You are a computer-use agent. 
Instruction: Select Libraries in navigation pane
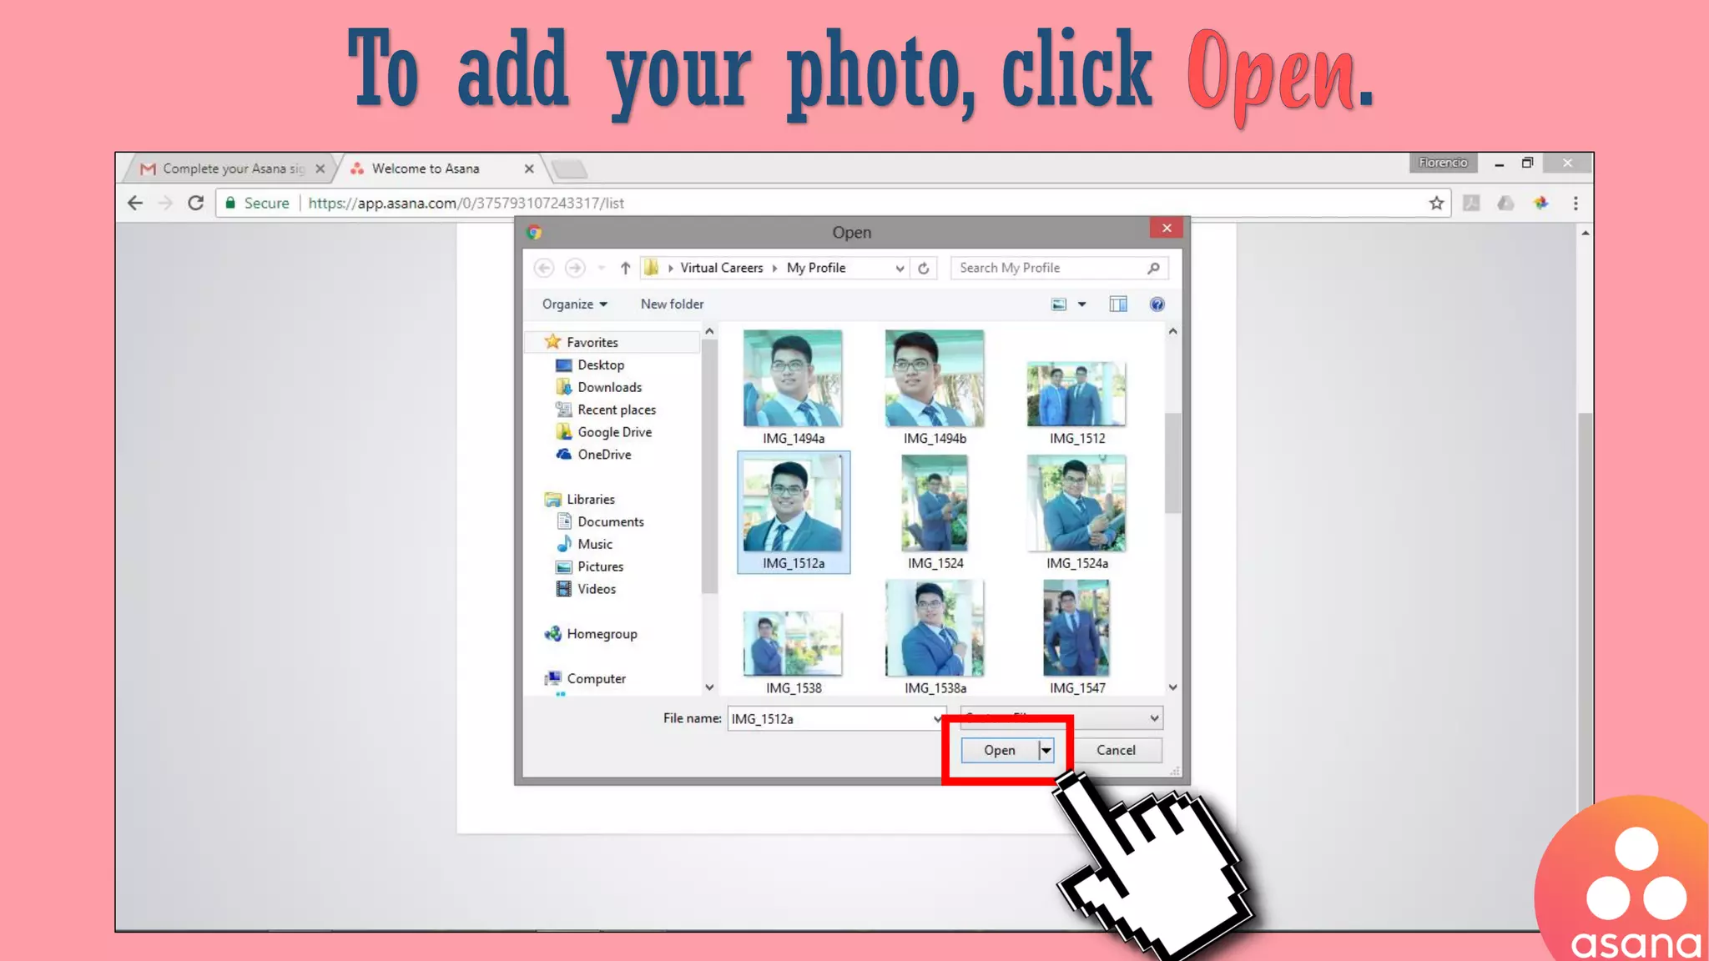coord(590,499)
